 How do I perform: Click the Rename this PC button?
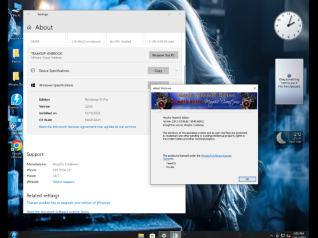[x=163, y=55]
